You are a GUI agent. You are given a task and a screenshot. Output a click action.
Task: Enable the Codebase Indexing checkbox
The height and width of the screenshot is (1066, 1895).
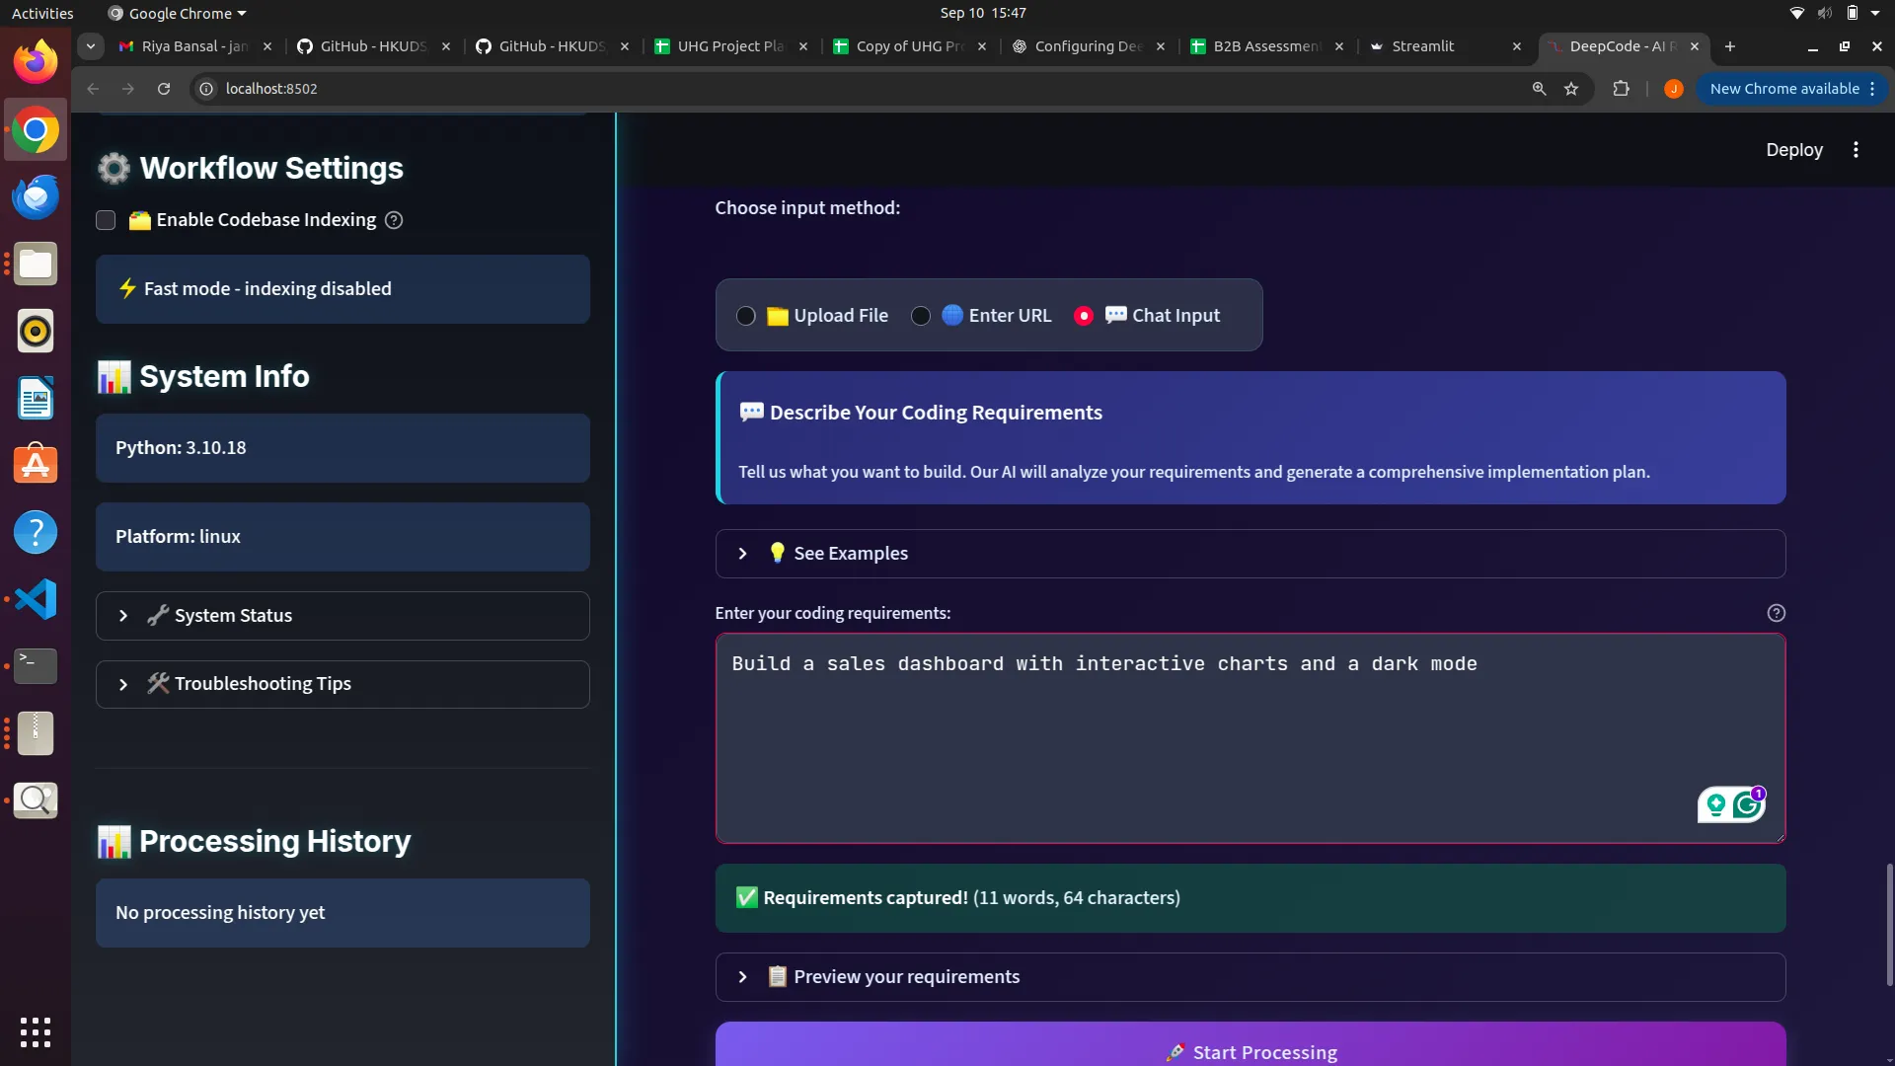coord(105,220)
